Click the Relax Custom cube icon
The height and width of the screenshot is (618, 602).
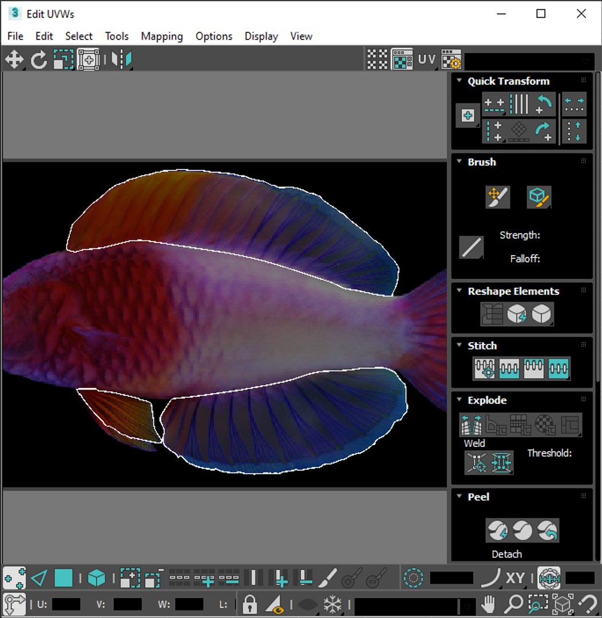(x=541, y=314)
